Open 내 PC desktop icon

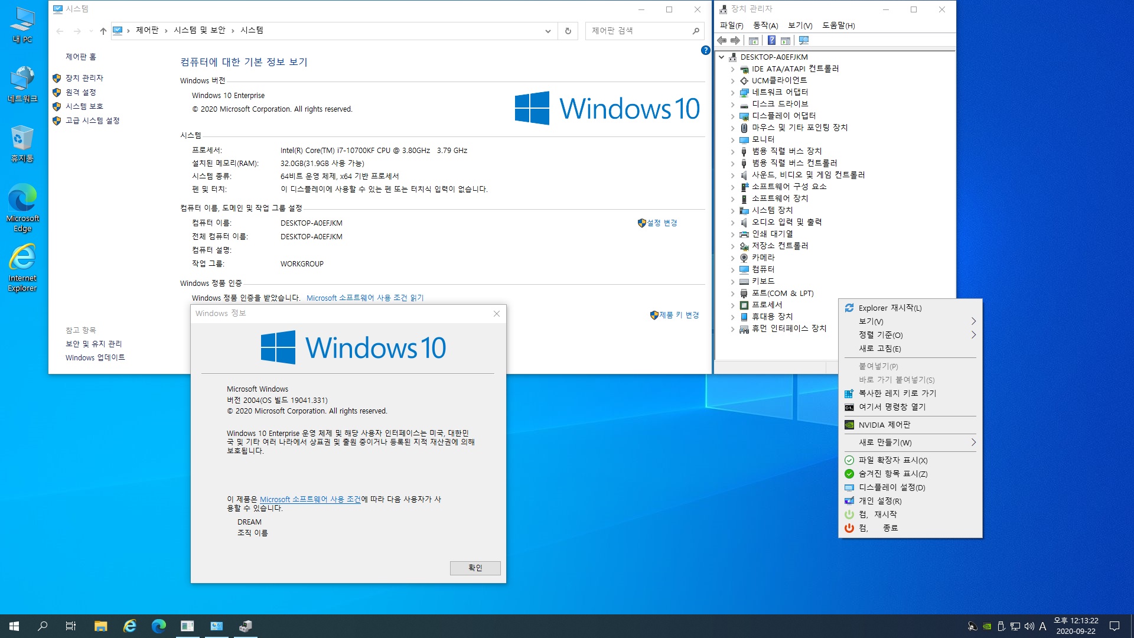pos(22,25)
